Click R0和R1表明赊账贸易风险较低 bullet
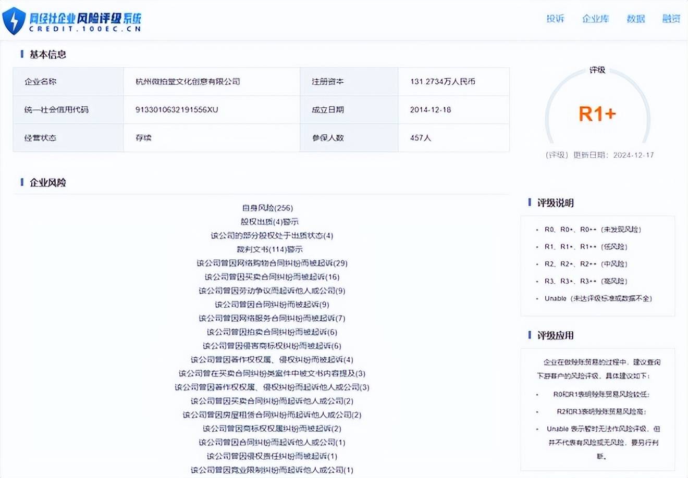 click(x=601, y=394)
